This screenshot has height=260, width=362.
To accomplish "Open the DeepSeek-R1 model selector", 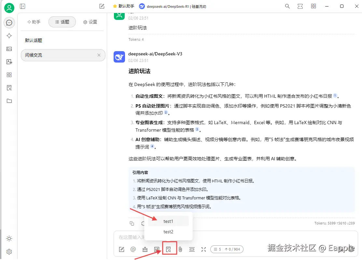I will coord(173,7).
